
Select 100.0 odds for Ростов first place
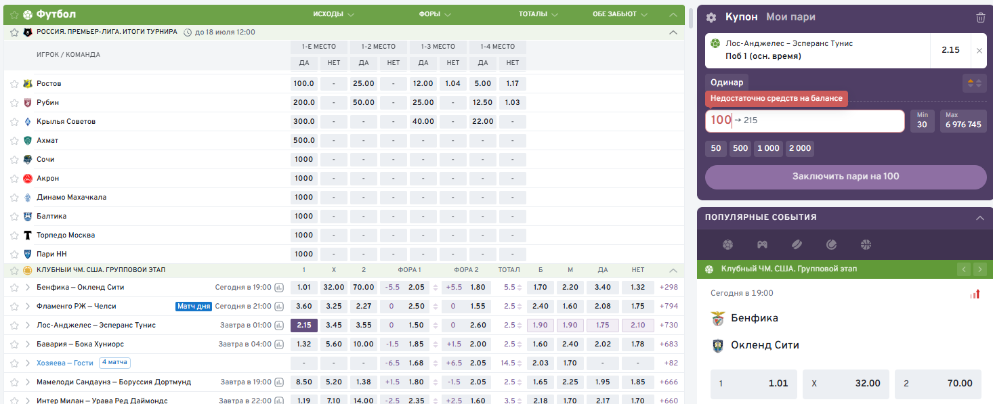click(304, 84)
